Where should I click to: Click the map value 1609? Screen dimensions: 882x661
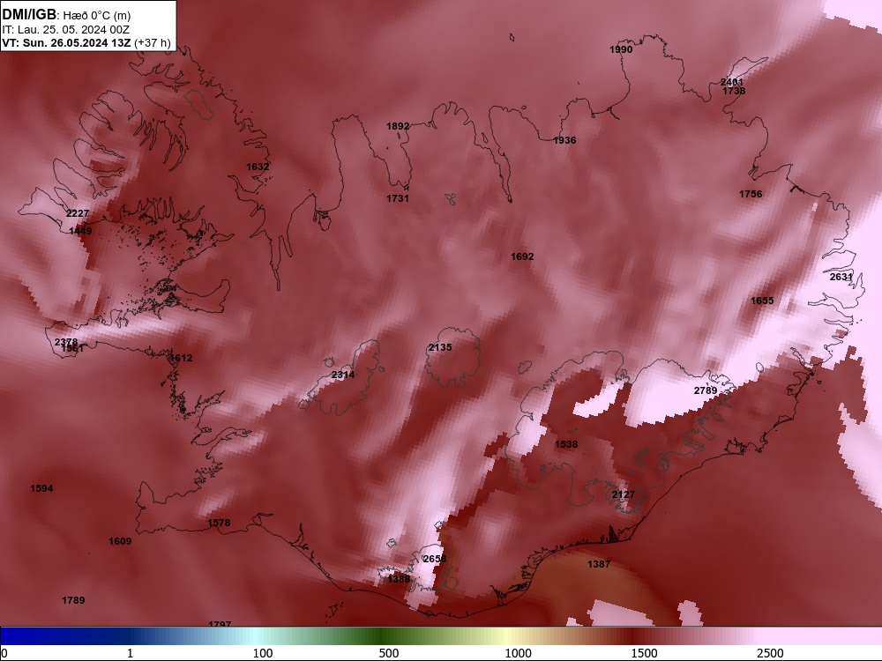[120, 541]
